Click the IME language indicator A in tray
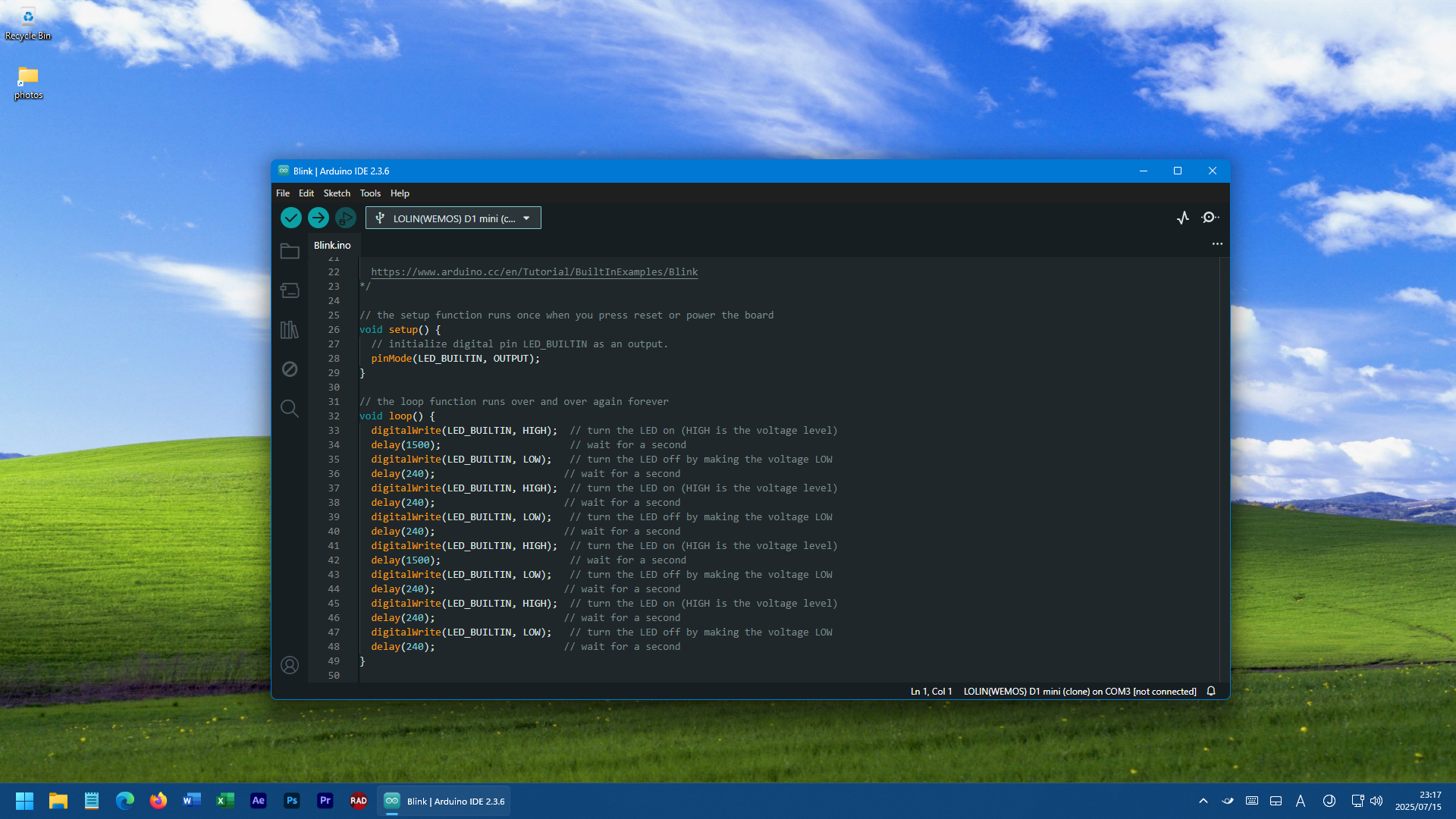Image resolution: width=1456 pixels, height=819 pixels. [x=1301, y=801]
